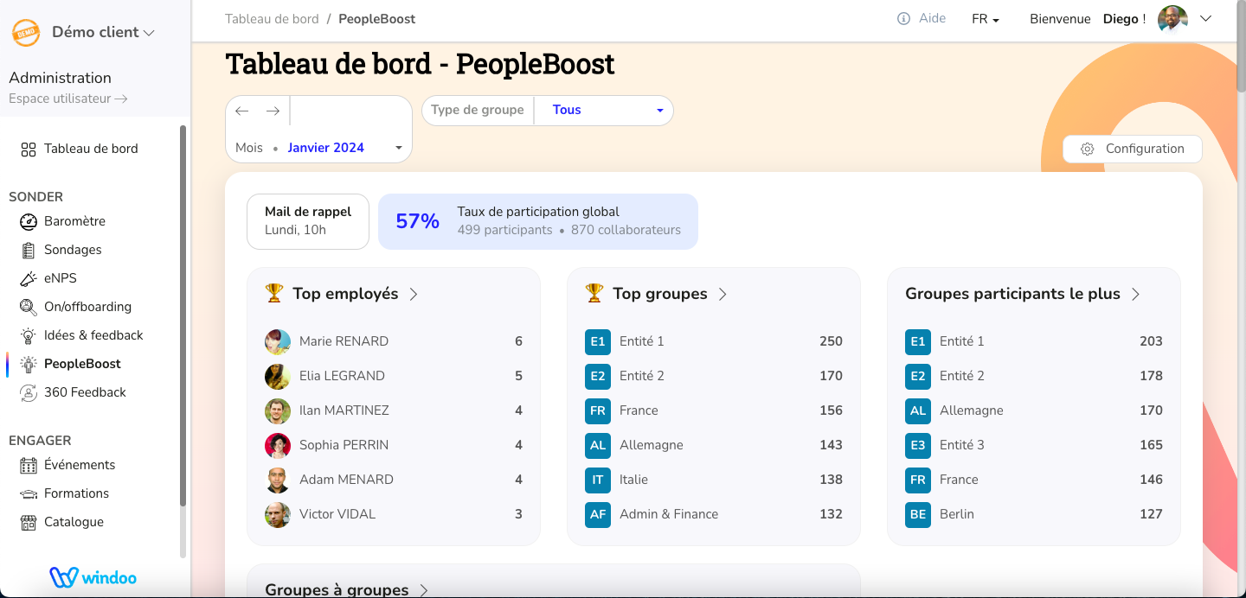
Task: Click the value 203 for Entité 1
Action: click(x=1151, y=341)
